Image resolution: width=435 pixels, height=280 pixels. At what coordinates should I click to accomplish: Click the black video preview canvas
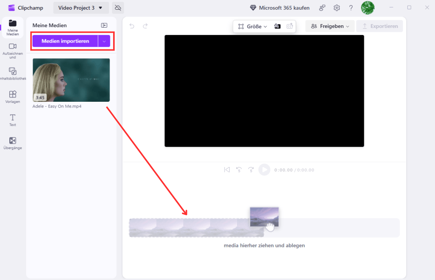coord(264,90)
